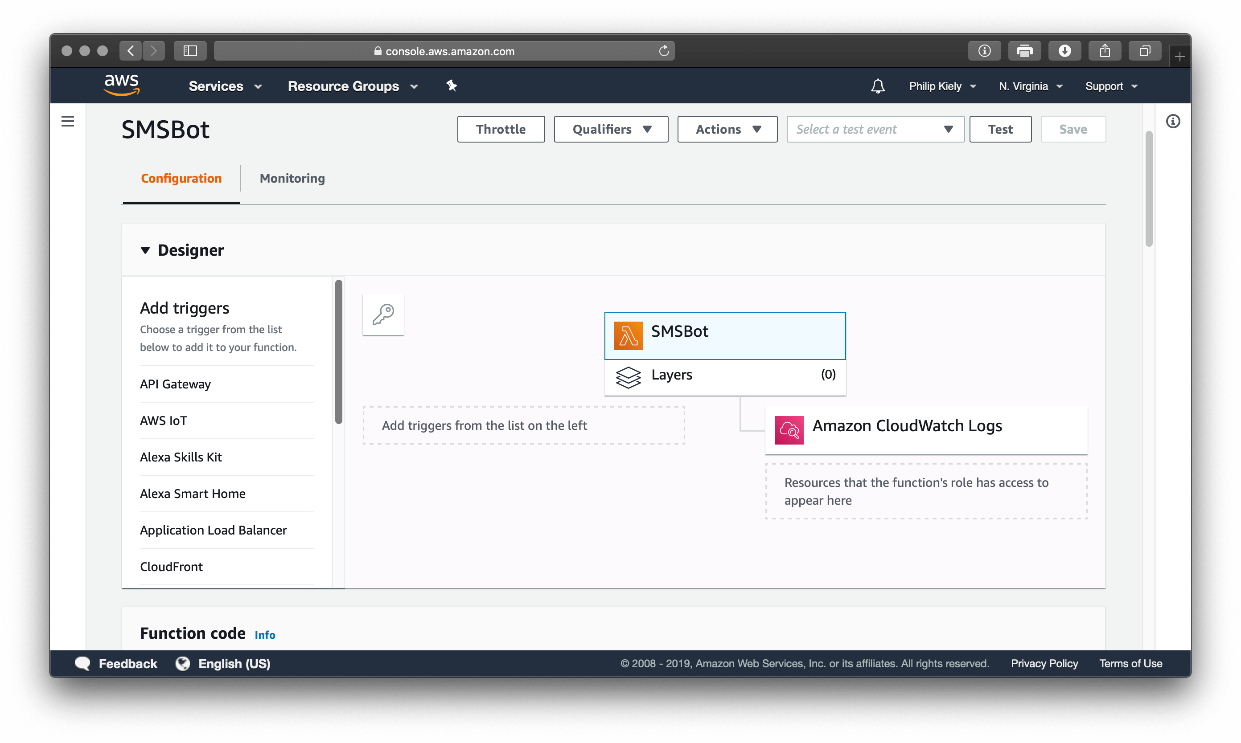Switch to the Configuration tab
This screenshot has height=743, width=1241.
[181, 178]
